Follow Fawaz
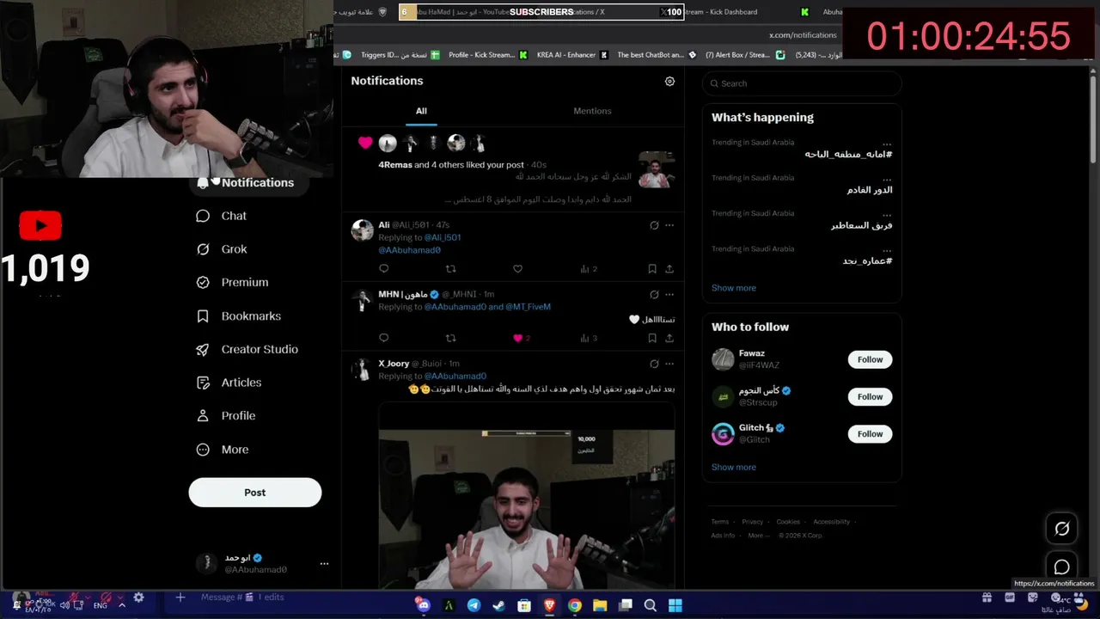Viewport: 1100px width, 619px height. [870, 359]
